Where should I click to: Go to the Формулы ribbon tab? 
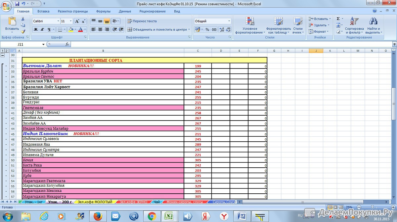(103, 11)
